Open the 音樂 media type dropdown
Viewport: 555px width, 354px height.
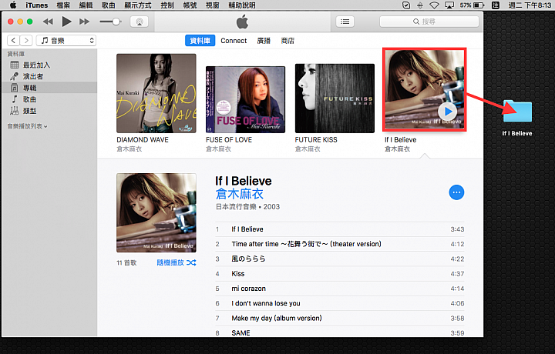pos(66,41)
